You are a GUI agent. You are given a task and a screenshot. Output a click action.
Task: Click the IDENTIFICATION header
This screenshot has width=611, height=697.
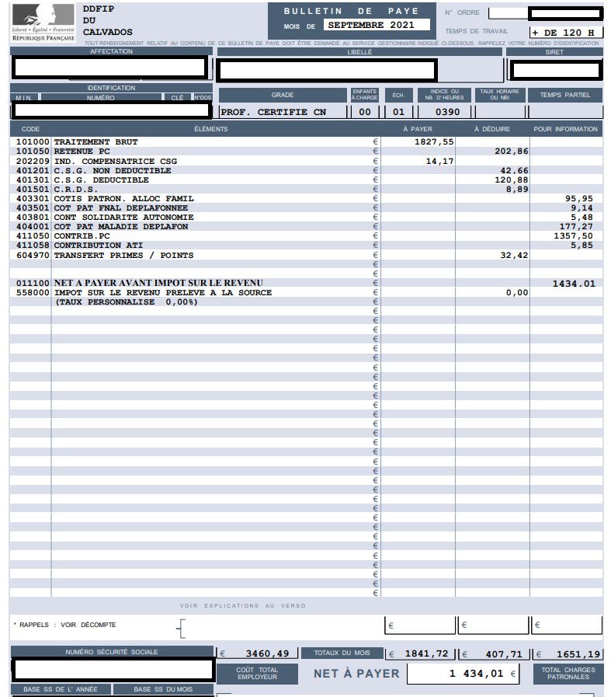pyautogui.click(x=111, y=88)
